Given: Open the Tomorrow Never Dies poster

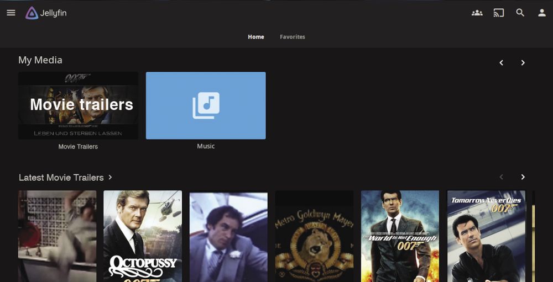Looking at the screenshot, I should 486,236.
